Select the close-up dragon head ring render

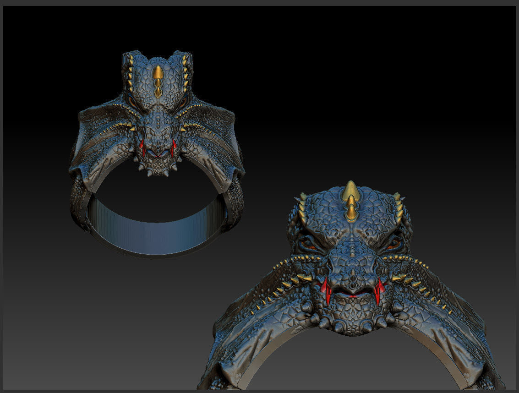351,285
